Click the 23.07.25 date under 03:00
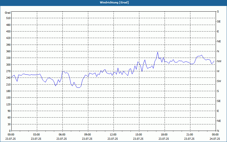 click(x=36, y=139)
